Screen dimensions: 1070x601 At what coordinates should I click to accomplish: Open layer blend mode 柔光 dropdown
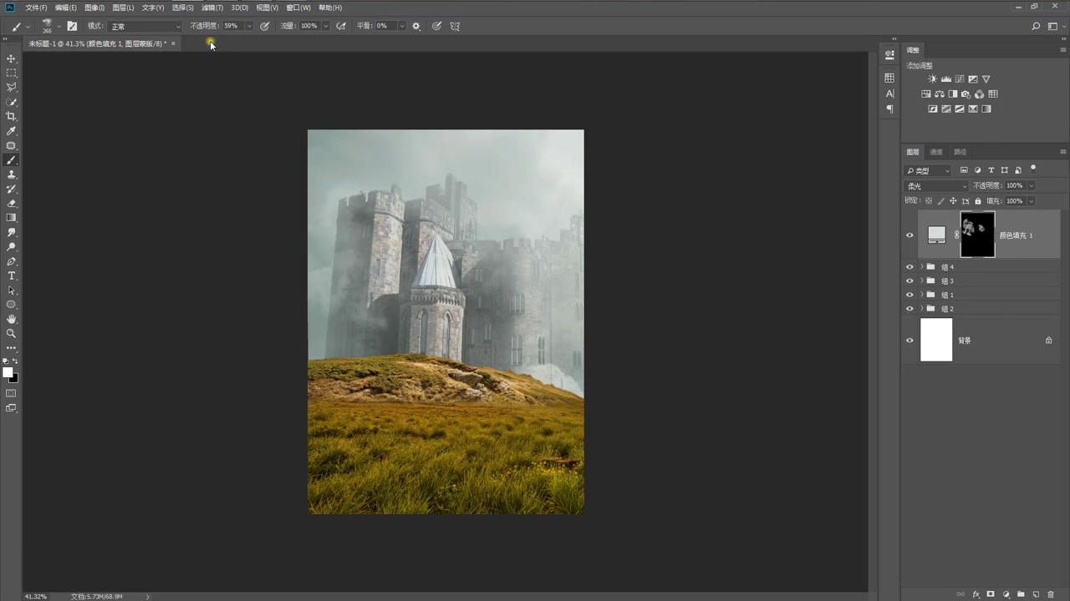click(x=936, y=186)
